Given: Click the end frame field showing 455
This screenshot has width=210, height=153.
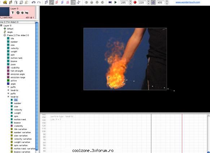Looking at the screenshot, I should (x=161, y=3).
